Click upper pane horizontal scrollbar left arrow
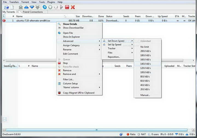Viewport: 197px width, 138px height. tap(4, 61)
